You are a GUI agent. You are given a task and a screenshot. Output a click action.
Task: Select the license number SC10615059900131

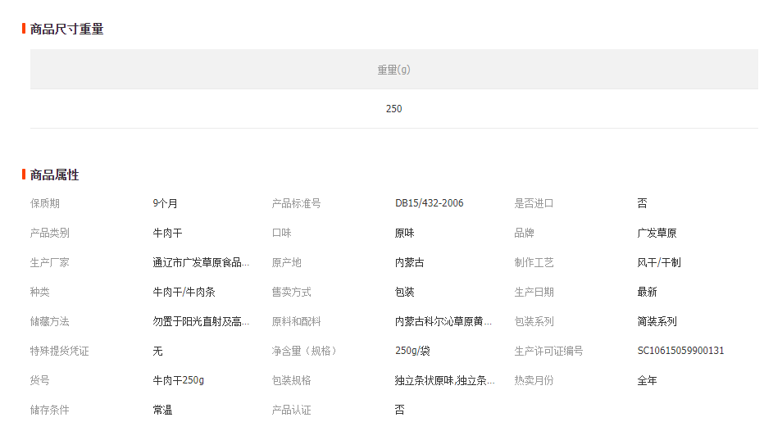[x=680, y=351]
